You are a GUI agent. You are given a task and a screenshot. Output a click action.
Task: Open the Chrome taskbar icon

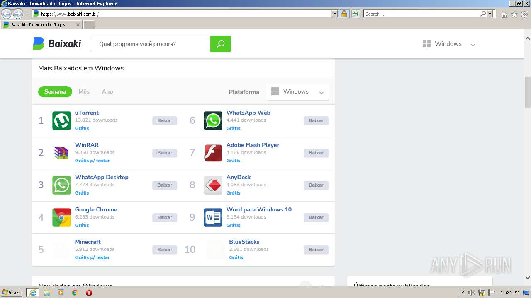tap(75, 293)
